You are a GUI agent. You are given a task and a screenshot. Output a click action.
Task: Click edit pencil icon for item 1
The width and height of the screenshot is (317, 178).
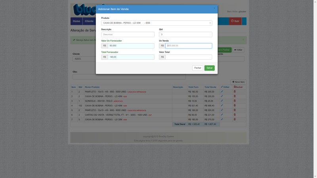[222, 91]
